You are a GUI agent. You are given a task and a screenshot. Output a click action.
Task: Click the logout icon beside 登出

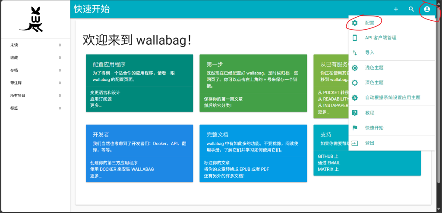(355, 143)
